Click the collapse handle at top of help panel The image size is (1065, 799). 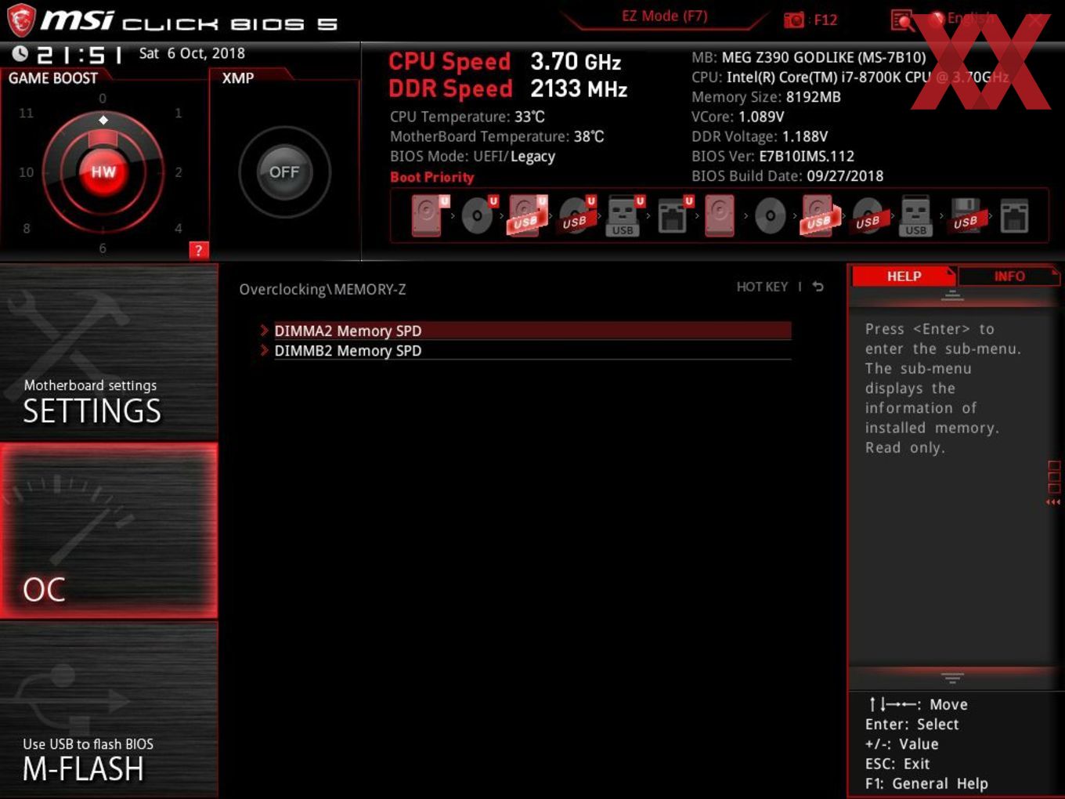(x=952, y=295)
